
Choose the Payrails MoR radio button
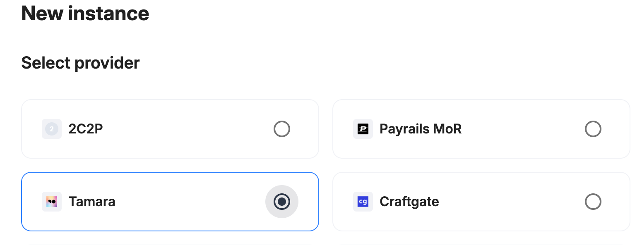pyautogui.click(x=593, y=129)
